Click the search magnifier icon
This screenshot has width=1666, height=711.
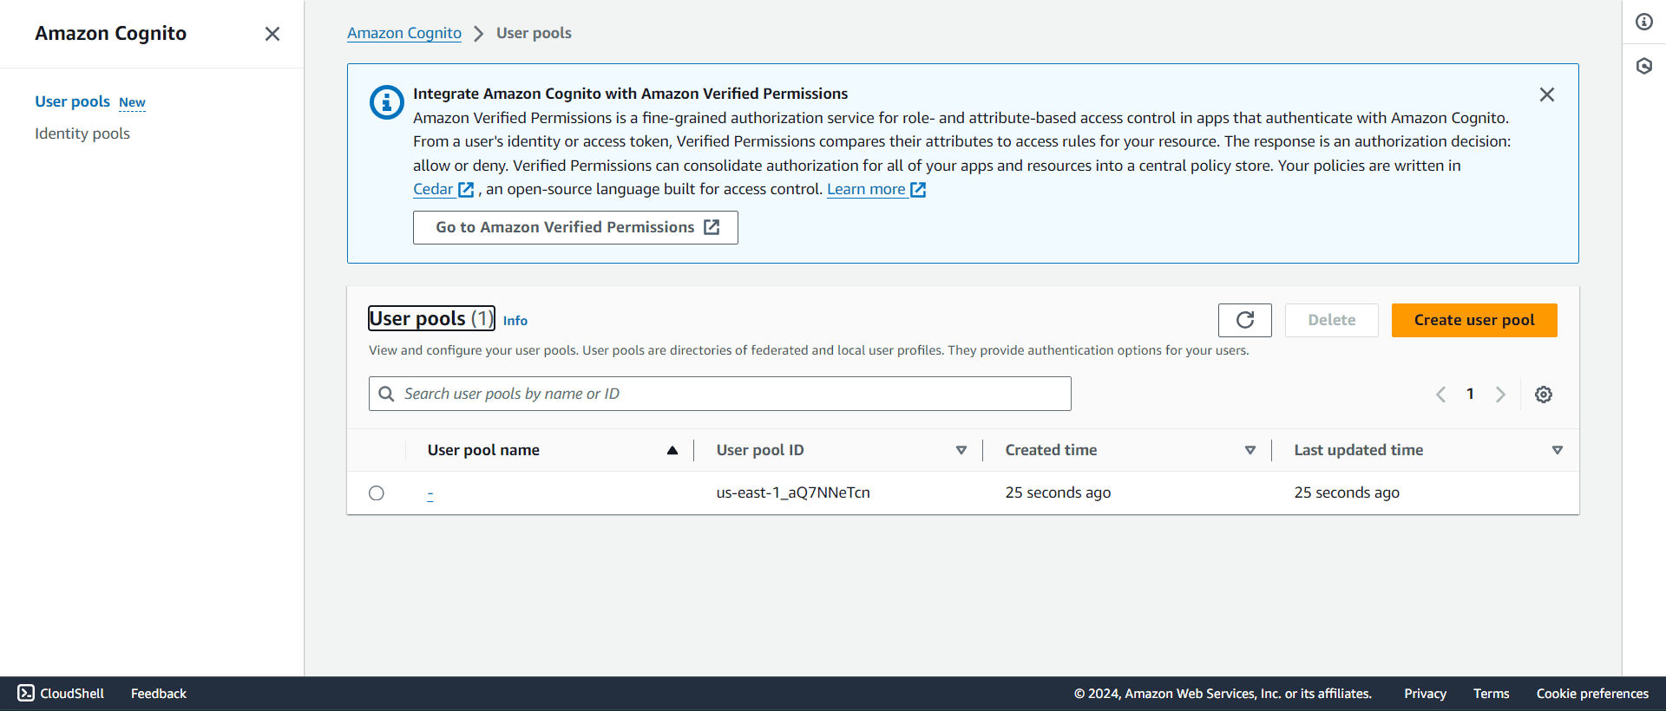click(x=387, y=394)
